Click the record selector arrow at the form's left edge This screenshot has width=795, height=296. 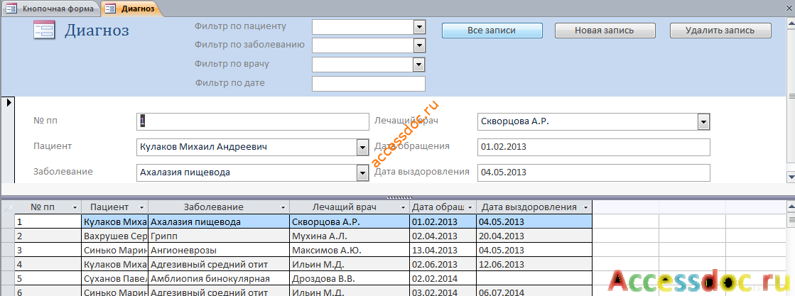(x=8, y=102)
